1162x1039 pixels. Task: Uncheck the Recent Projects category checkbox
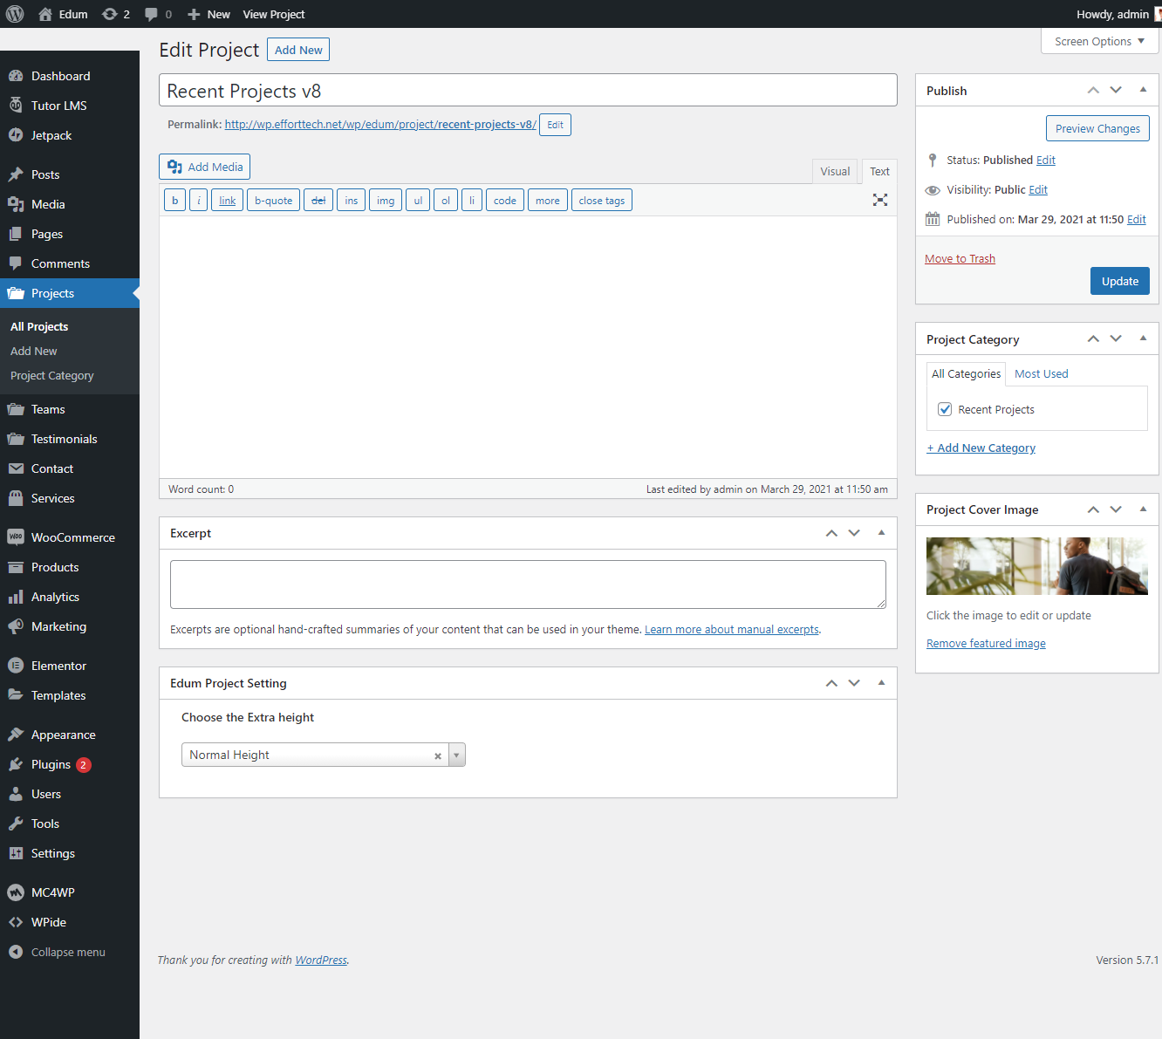(945, 409)
